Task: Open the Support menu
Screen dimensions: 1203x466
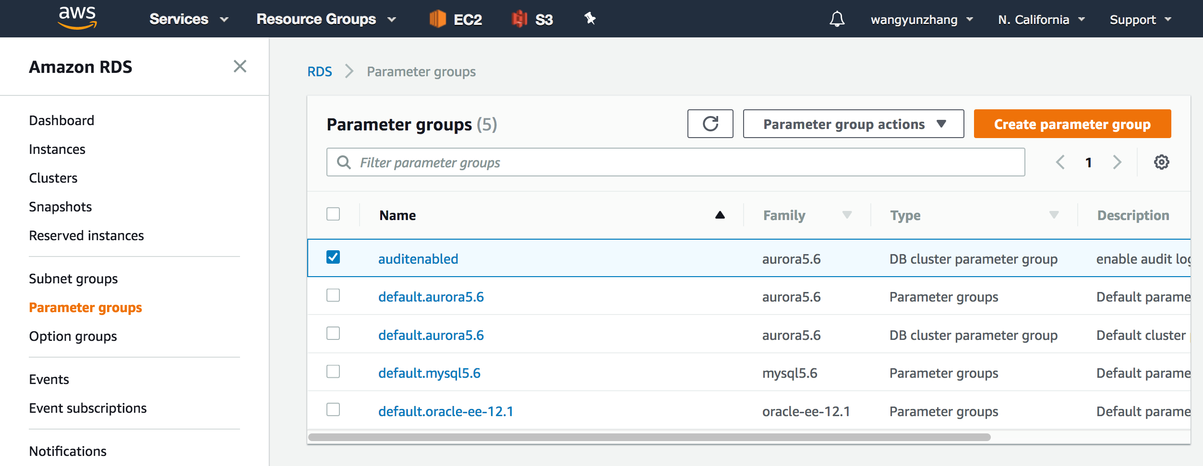Action: tap(1141, 20)
